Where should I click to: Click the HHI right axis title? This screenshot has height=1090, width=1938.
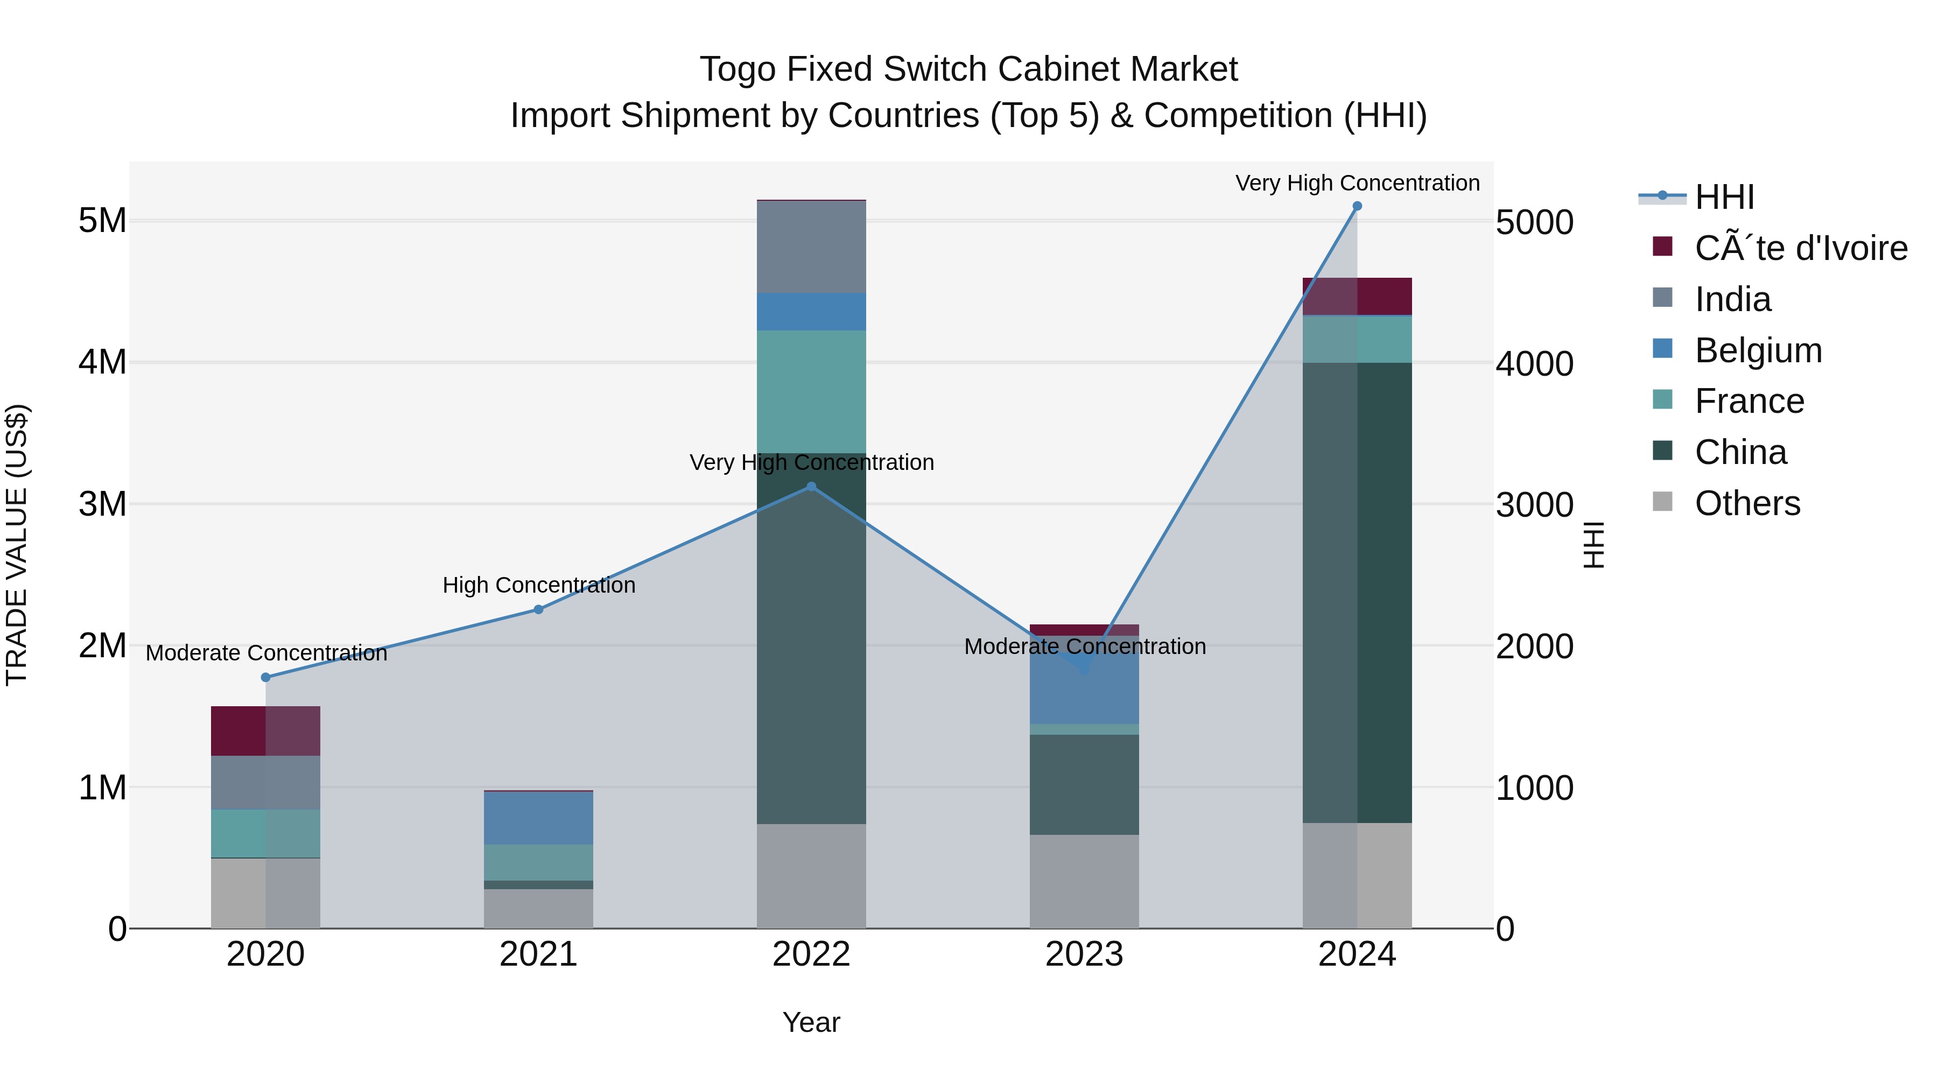(x=1593, y=545)
